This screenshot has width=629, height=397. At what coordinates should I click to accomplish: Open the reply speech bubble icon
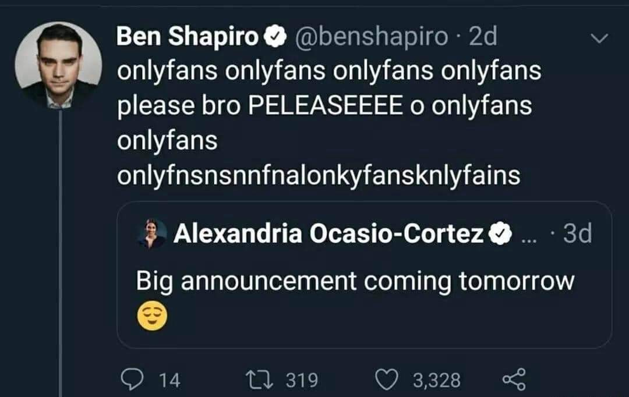point(133,380)
